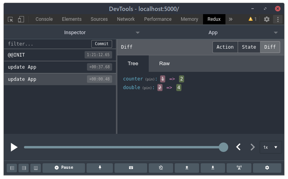Switch to the State view

coord(249,47)
